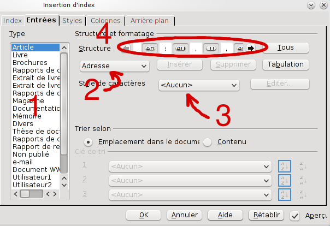Click the Éditer... button
The image size is (330, 226).
(x=280, y=84)
